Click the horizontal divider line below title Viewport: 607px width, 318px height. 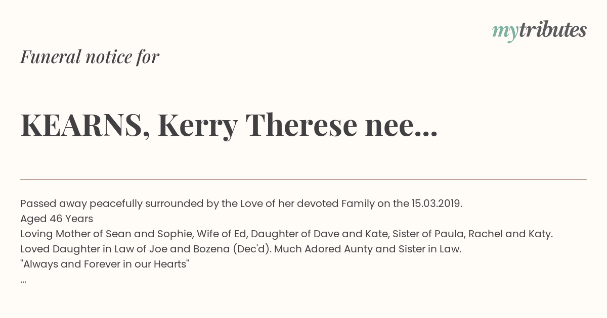coord(303,179)
